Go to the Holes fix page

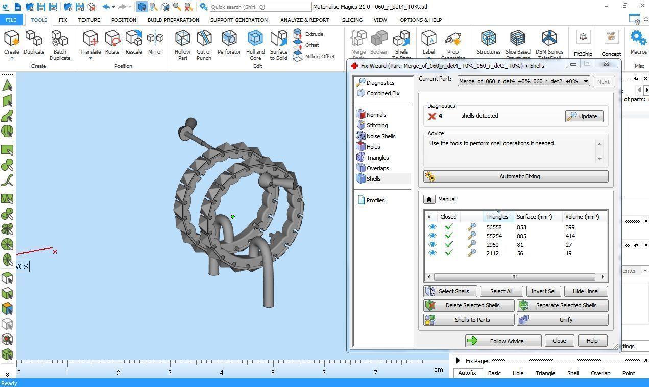coord(369,147)
